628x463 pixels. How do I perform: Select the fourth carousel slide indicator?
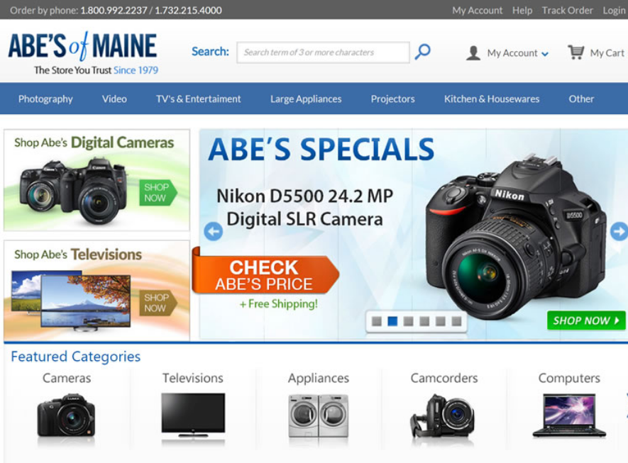click(x=424, y=321)
